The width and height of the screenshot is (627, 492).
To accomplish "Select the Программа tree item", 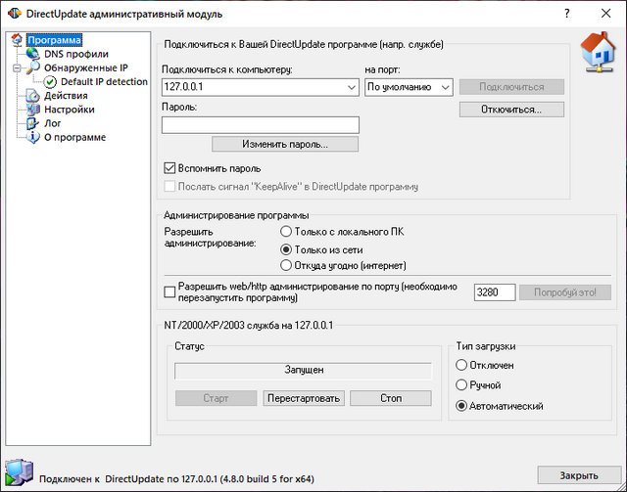I will point(55,40).
